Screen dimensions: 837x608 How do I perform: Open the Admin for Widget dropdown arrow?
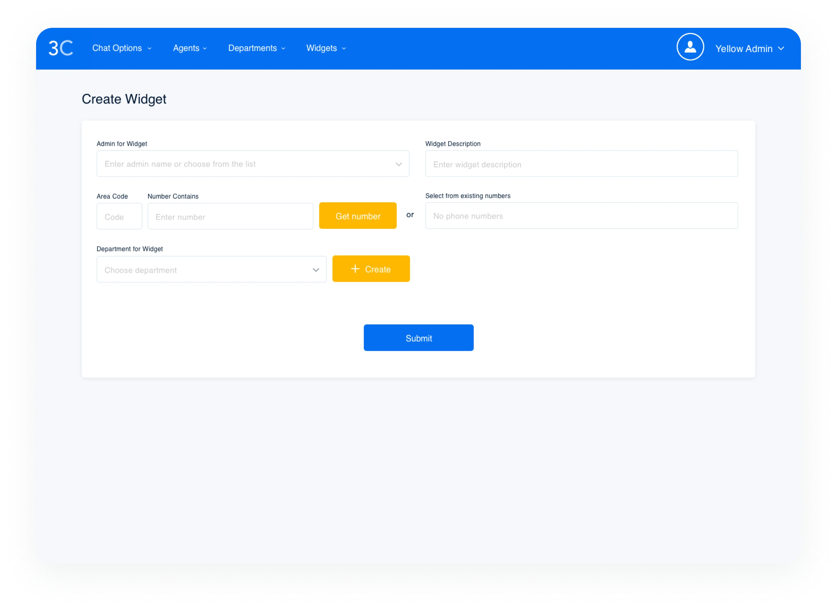tap(399, 164)
